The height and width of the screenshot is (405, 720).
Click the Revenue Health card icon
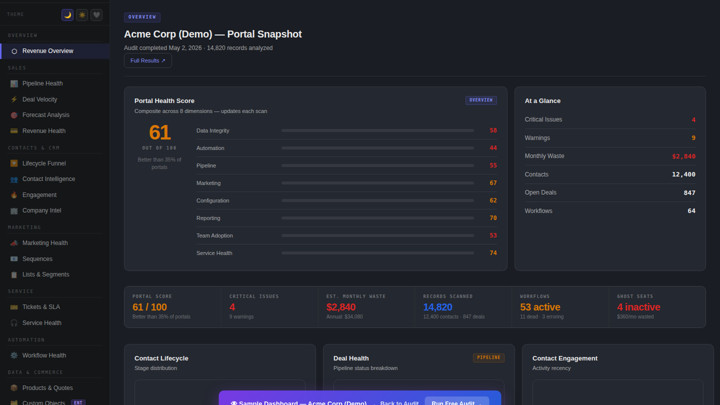pos(14,131)
